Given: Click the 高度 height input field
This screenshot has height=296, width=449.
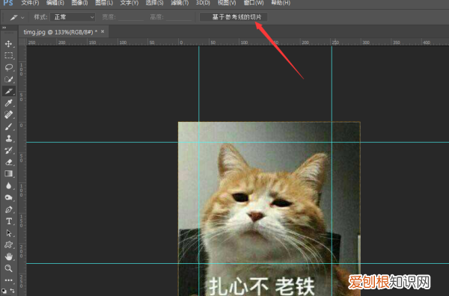Looking at the screenshot, I should pyautogui.click(x=179, y=17).
